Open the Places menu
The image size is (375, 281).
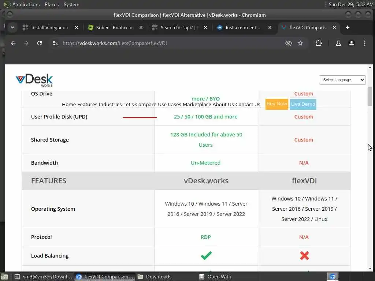pyautogui.click(x=51, y=4)
